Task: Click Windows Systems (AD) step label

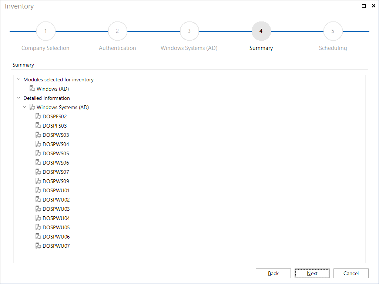Action: pos(189,48)
